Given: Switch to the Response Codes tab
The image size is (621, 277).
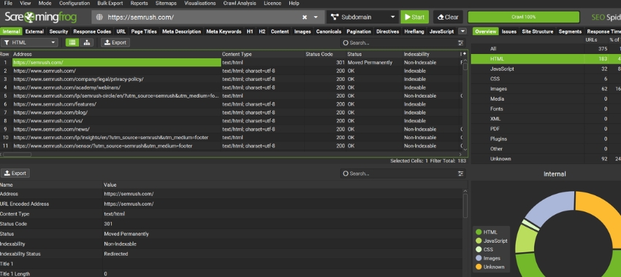Looking at the screenshot, I should (92, 31).
